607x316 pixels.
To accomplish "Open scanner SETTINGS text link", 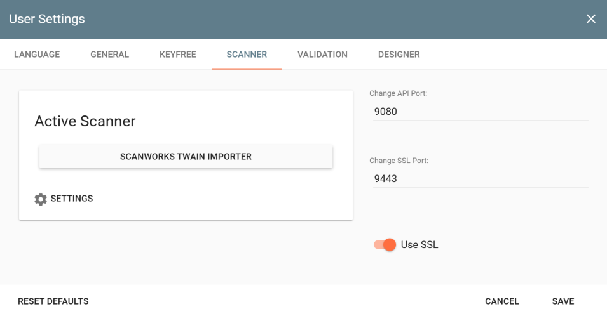I will point(72,199).
